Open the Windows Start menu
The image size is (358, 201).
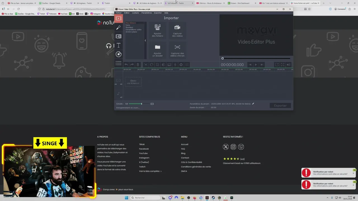126,198
